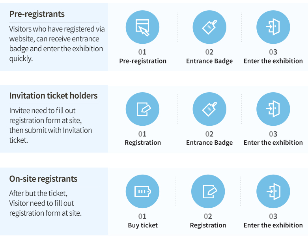Click the Invitation ticket holders heading
The height and width of the screenshot is (246, 308).
[53, 96]
